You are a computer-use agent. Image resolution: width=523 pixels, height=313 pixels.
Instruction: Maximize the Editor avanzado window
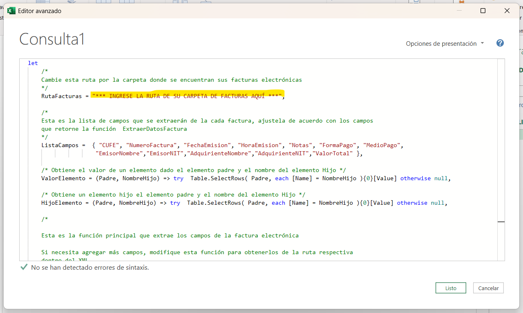[483, 11]
